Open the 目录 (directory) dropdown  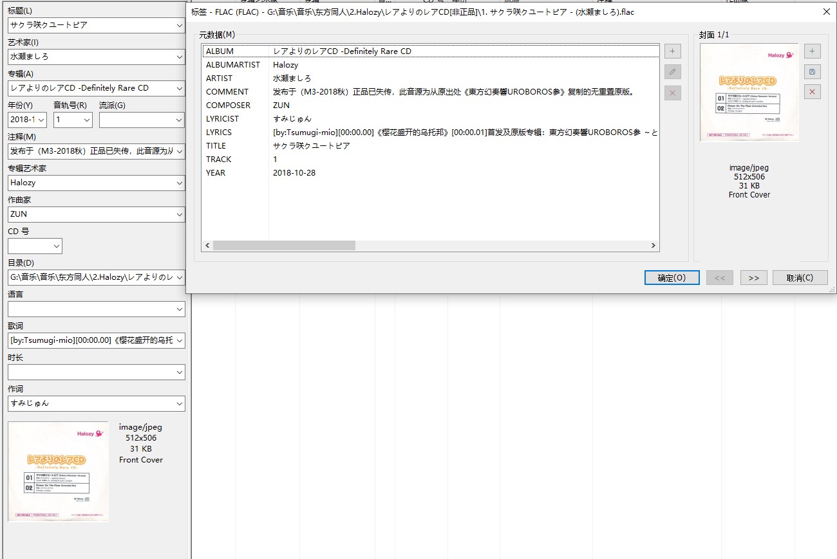[179, 277]
